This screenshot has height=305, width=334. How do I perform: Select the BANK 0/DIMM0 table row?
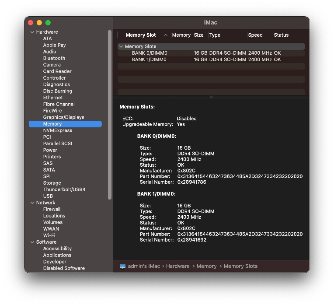pos(149,53)
